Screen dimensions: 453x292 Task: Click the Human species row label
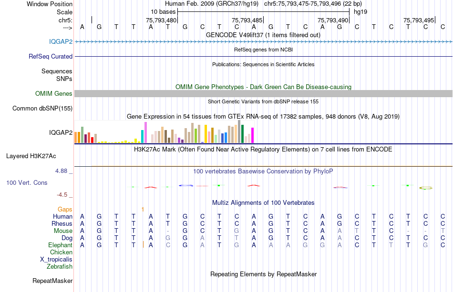62,216
